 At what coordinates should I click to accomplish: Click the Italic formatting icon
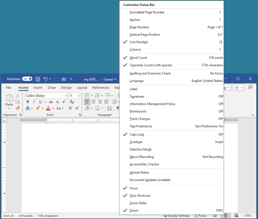pyautogui.click(x=34, y=102)
